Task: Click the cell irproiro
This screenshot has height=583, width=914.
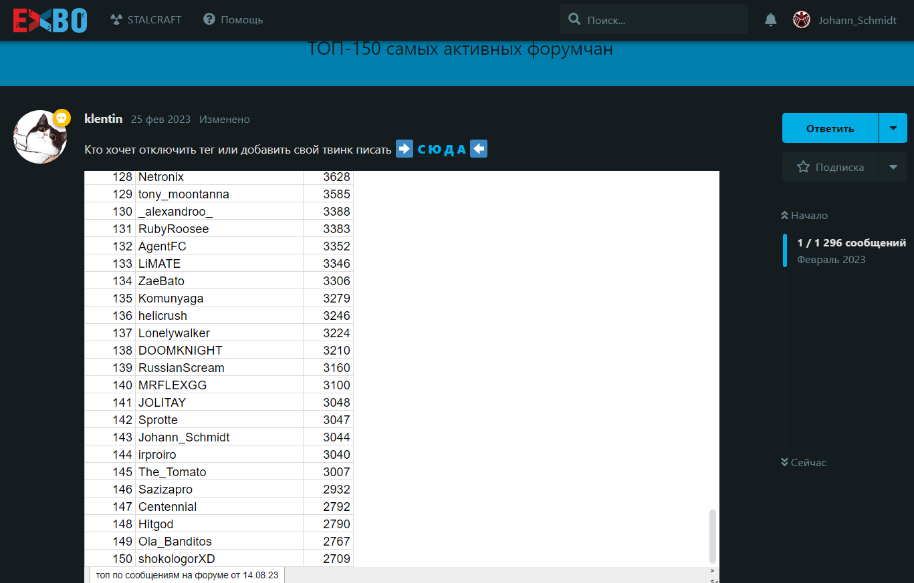Action: (x=219, y=455)
